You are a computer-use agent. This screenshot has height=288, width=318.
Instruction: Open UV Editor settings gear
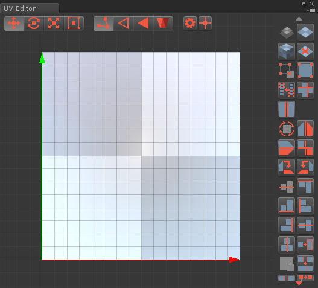[x=190, y=23]
